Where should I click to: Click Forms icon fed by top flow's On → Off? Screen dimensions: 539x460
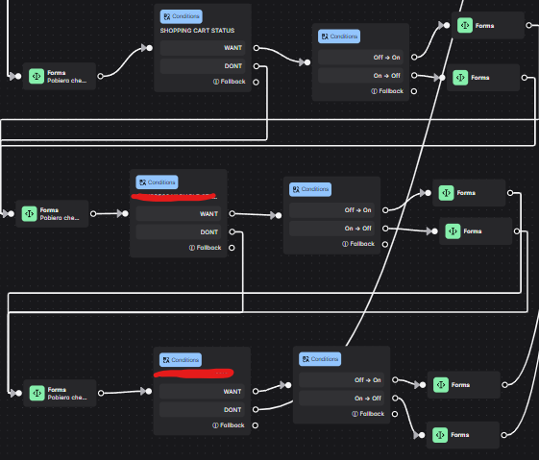point(460,78)
